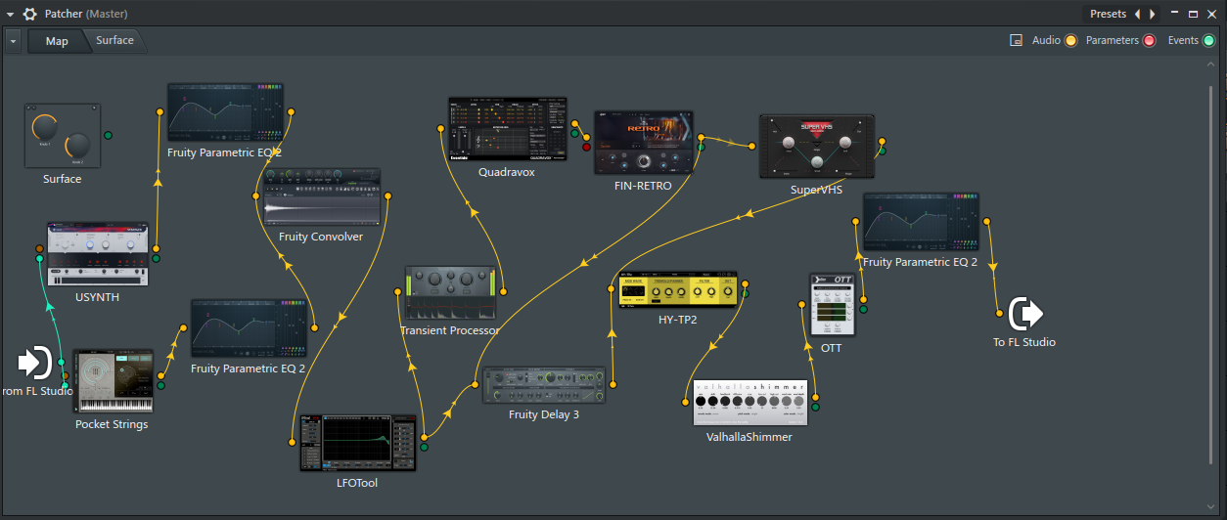Image resolution: width=1227 pixels, height=520 pixels.
Task: Toggle Parameters connections visibility
Action: pos(1150,41)
